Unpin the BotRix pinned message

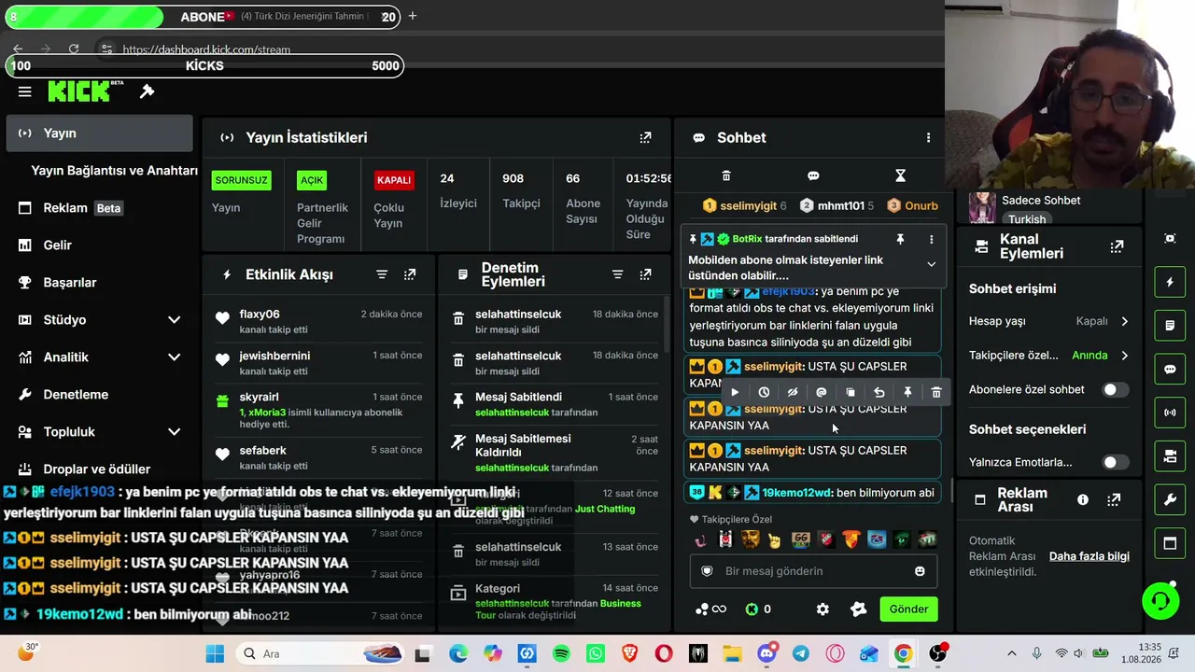900,239
